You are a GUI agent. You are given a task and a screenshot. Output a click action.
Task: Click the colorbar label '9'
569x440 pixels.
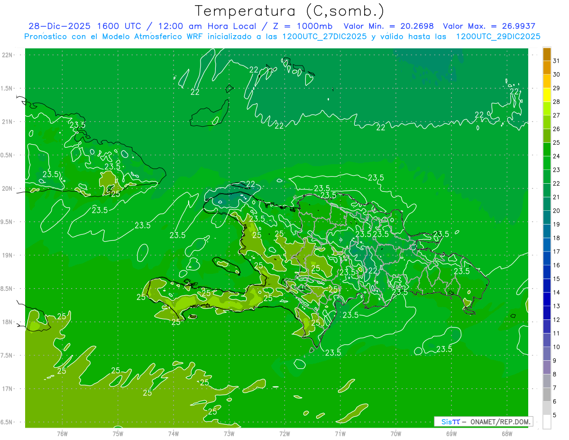tap(555, 361)
